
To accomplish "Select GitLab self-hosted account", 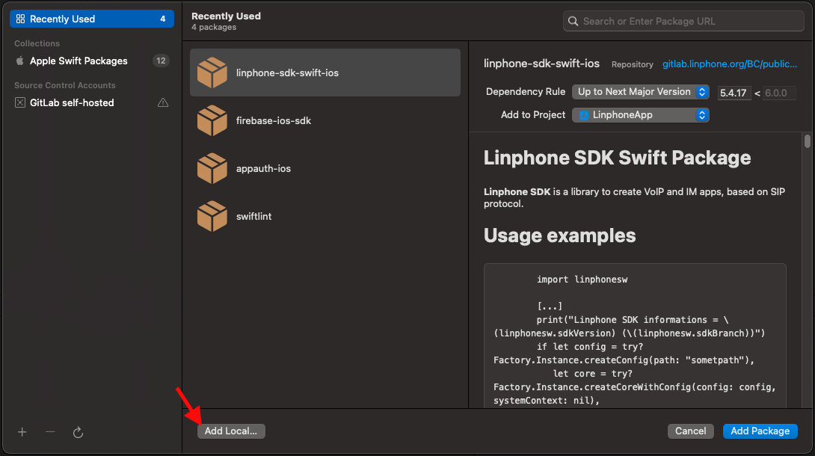I will click(x=72, y=102).
